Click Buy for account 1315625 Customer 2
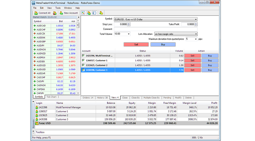The width and height of the screenshot is (255, 141). (210, 65)
